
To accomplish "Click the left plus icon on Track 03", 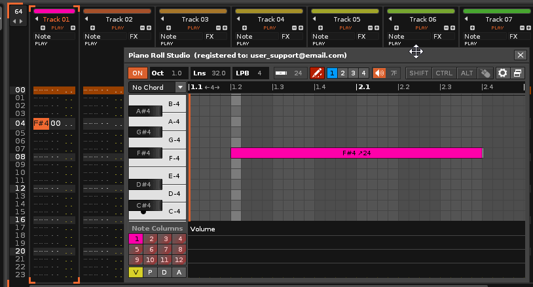I will pos(168,28).
